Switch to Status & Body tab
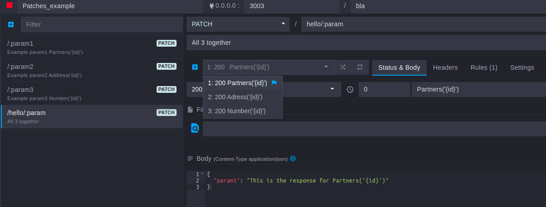Viewport: 546px width, 207px height. pyautogui.click(x=399, y=67)
